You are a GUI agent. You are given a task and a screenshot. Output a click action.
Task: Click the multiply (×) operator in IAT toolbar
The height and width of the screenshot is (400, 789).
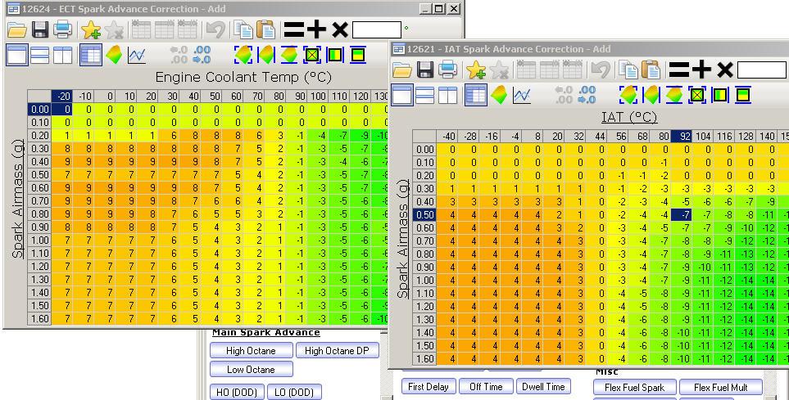tap(724, 70)
